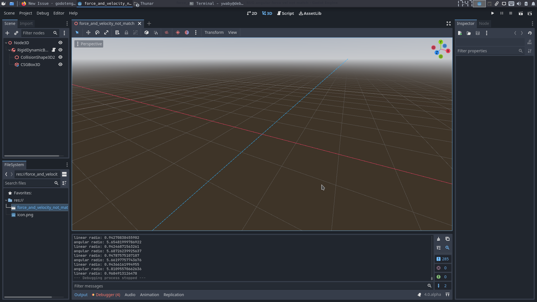
Task: Click the Add child node plus icon
Action: tap(7, 33)
